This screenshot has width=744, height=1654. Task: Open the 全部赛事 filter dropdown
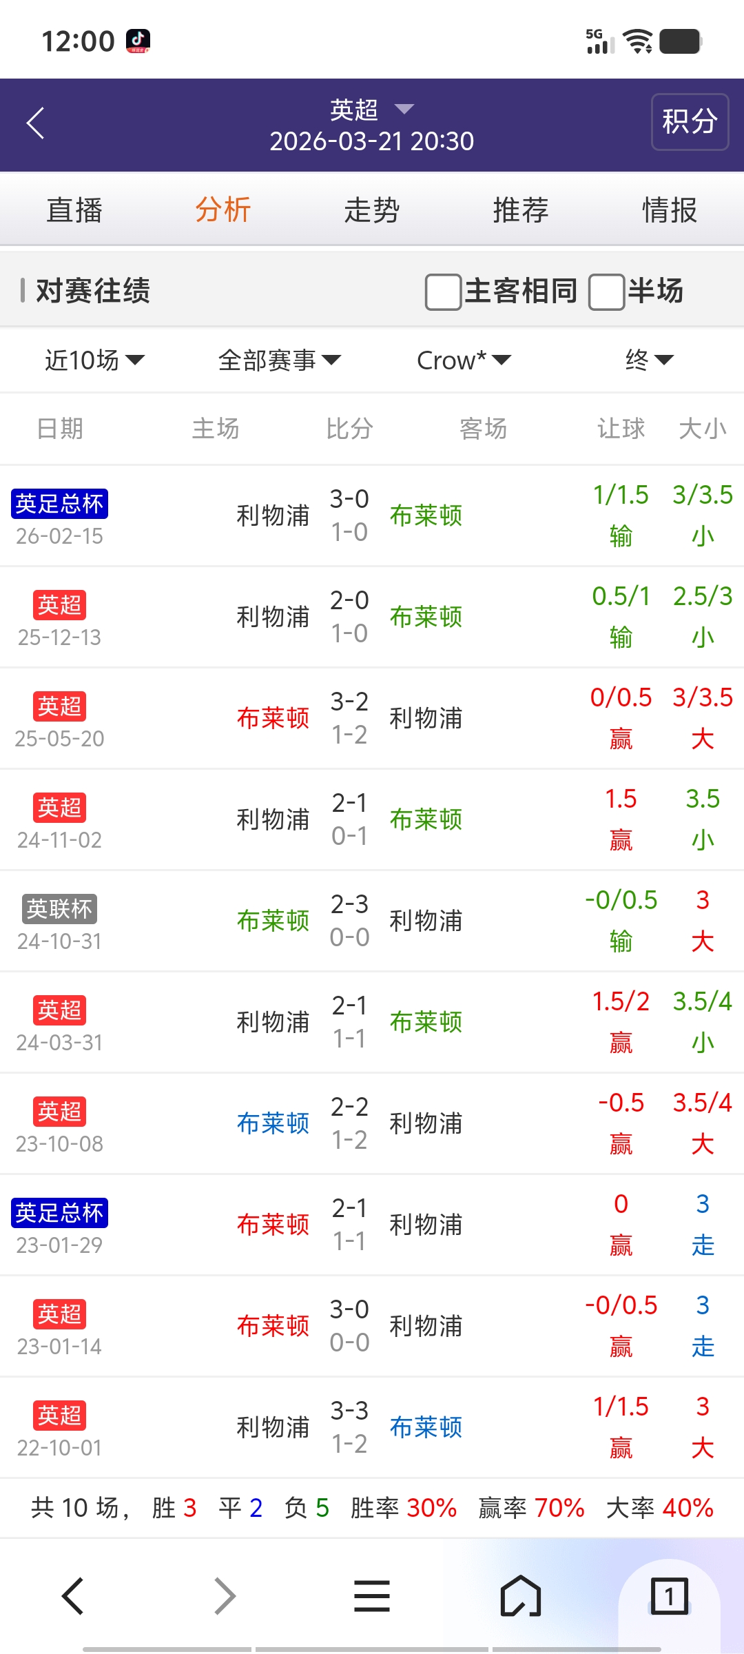point(279,360)
